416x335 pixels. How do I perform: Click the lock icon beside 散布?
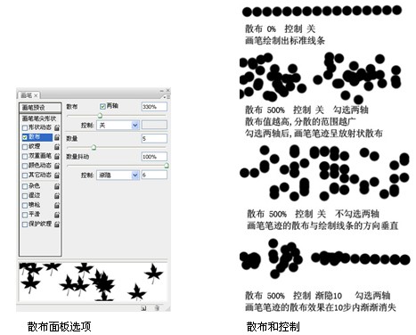click(x=57, y=137)
